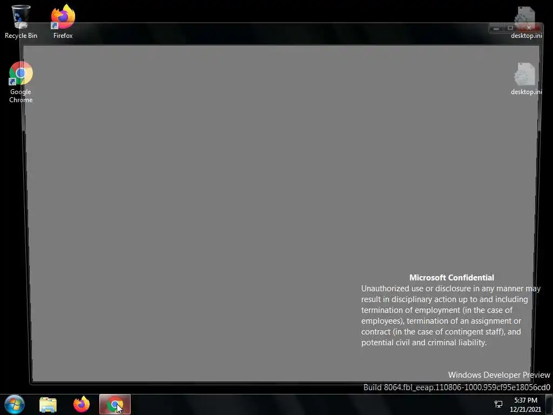Open Windows Explorer from the taskbar
Screen dimensions: 553x415
tap(48, 404)
